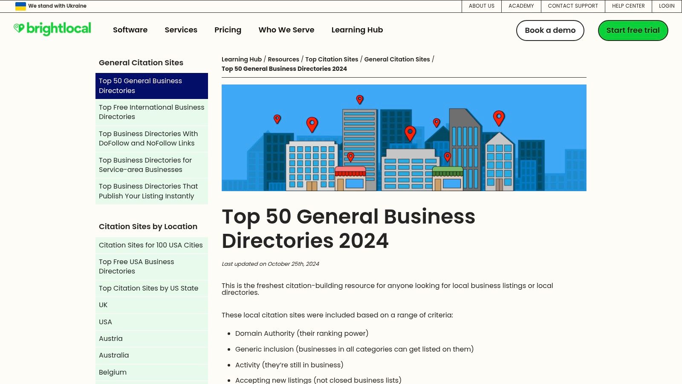Click the city skyline hero image

(x=404, y=138)
